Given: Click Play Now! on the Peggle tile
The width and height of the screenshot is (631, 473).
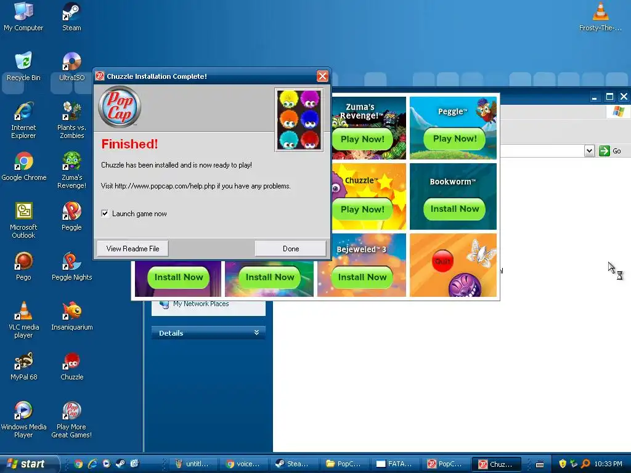Looking at the screenshot, I should (x=455, y=139).
